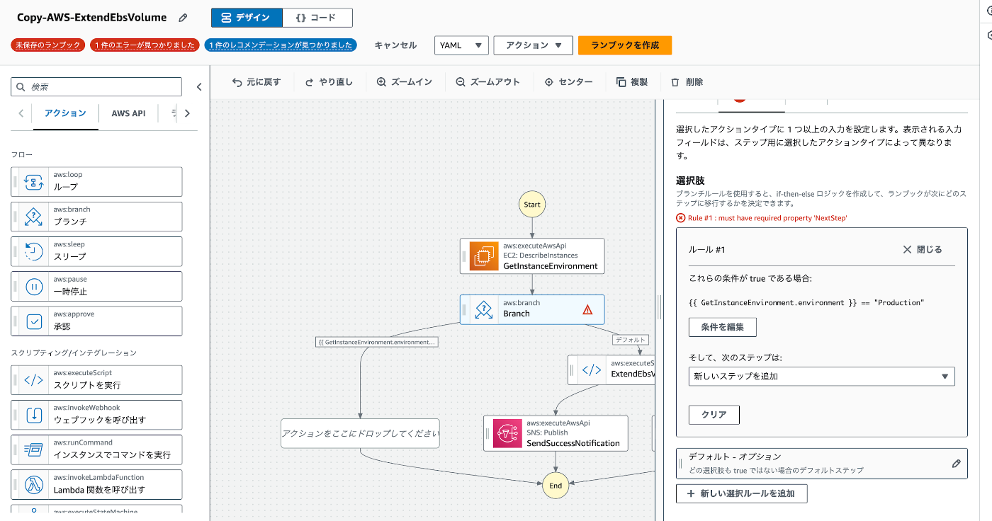Edit the runbook name with pencil icon
The height and width of the screenshot is (521, 992).
(x=183, y=18)
